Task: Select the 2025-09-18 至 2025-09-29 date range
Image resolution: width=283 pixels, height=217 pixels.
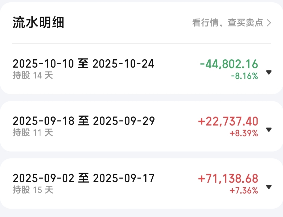Action: 84,121
